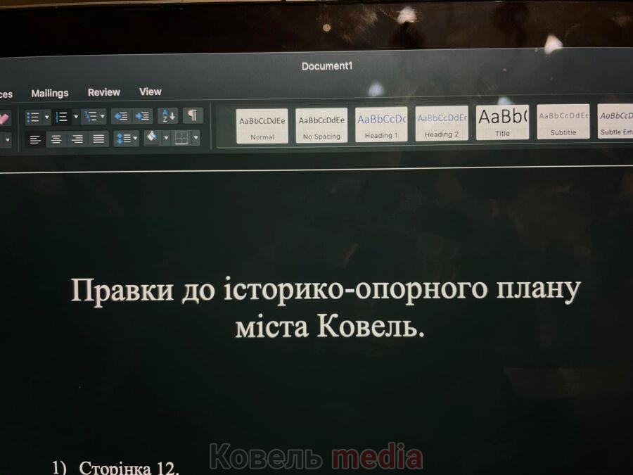Open the Review ribbon tab

tap(104, 92)
